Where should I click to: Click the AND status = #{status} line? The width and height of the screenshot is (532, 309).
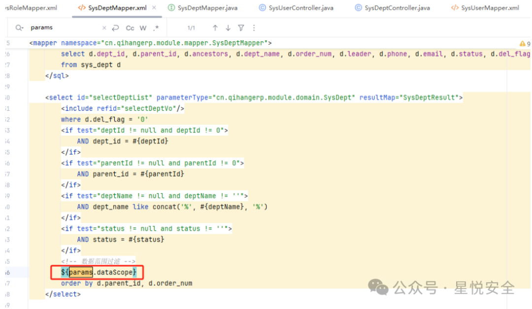[x=121, y=240]
